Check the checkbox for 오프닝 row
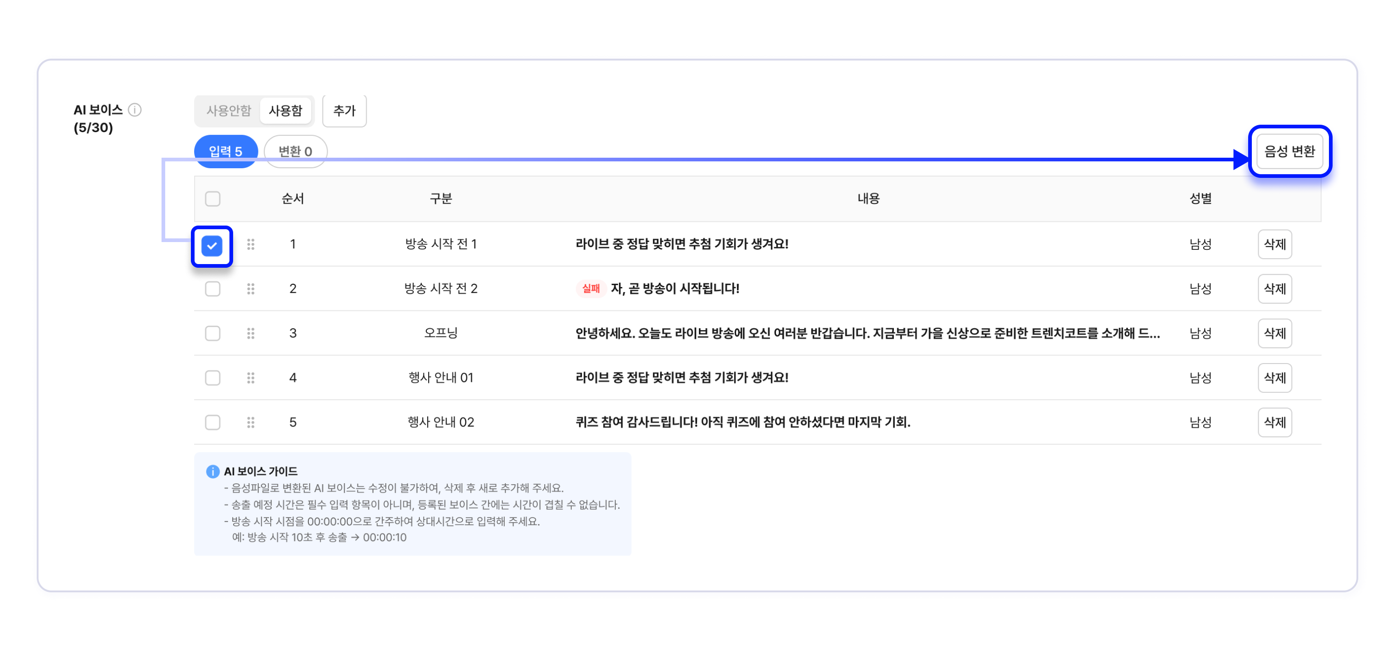This screenshot has width=1395, height=651. (x=212, y=333)
